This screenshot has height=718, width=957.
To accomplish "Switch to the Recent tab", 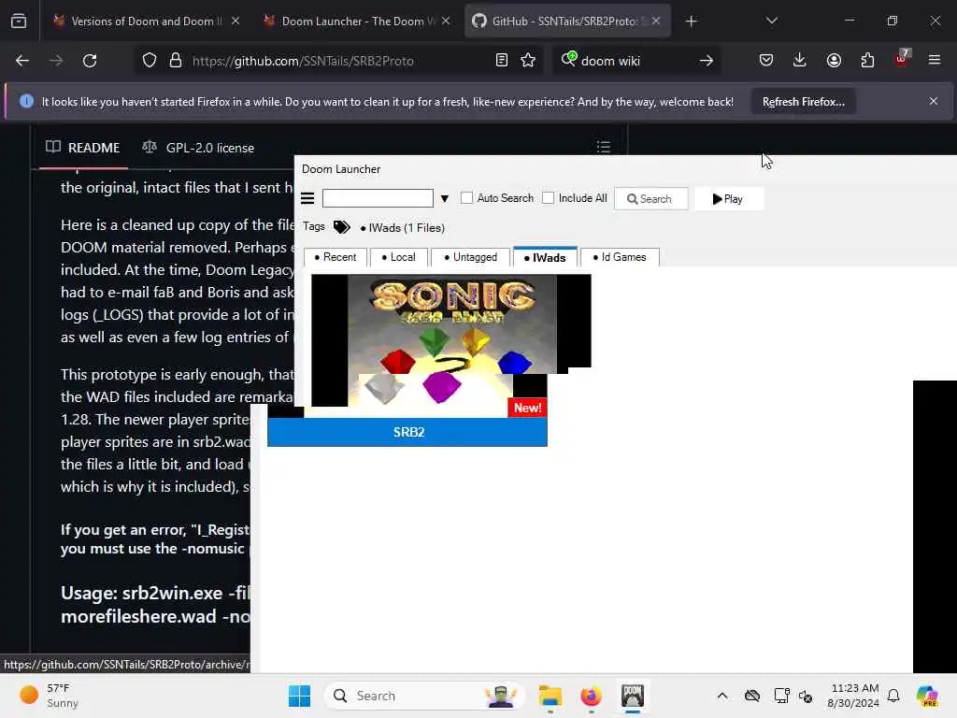I will click(336, 257).
